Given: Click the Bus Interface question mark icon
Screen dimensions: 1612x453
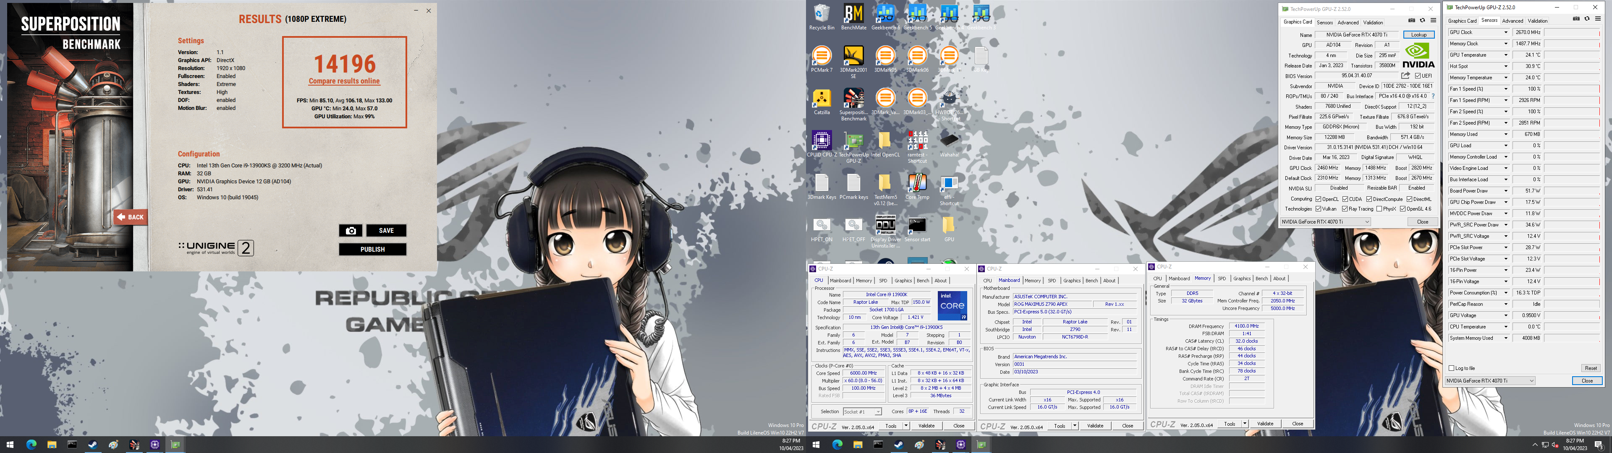Looking at the screenshot, I should pyautogui.click(x=1433, y=96).
